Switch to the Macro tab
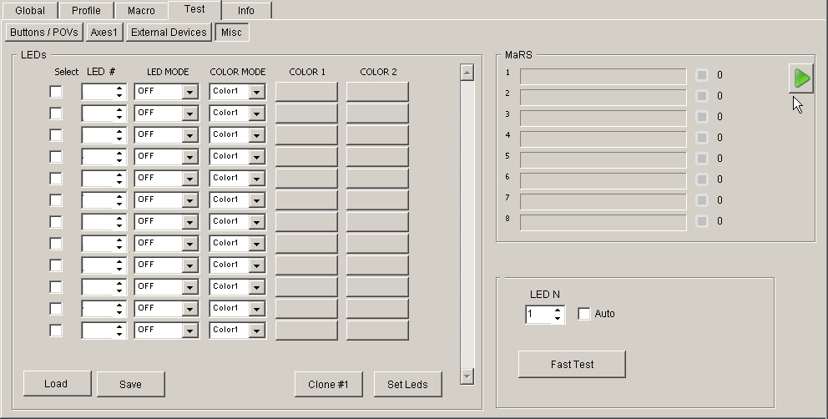 (141, 11)
